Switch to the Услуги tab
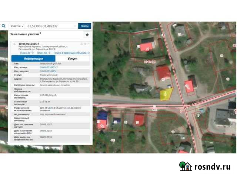Viewport: 237px width, 177px height. tap(73, 59)
